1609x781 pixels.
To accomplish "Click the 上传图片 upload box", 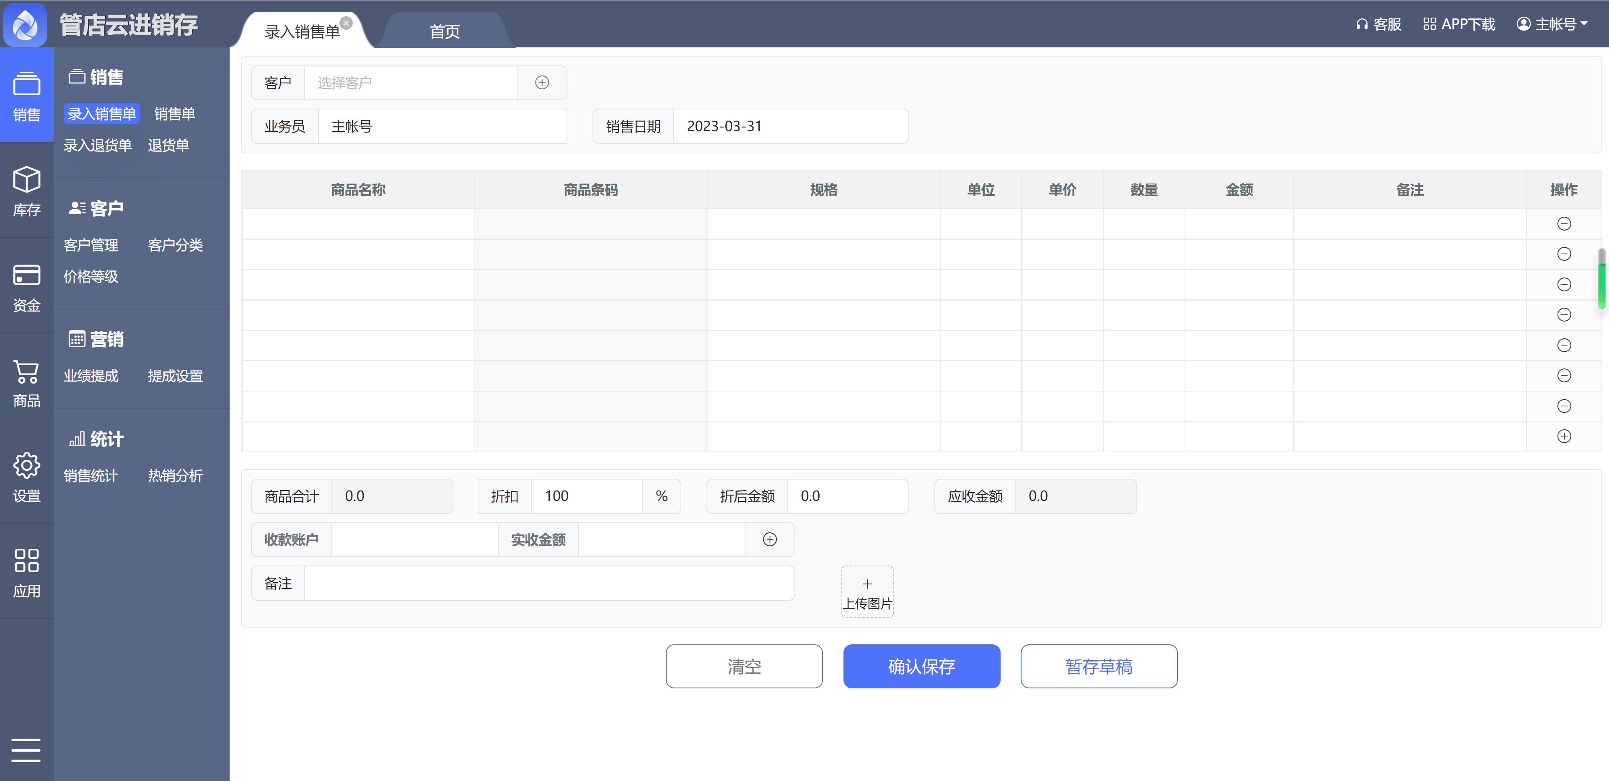I will [x=867, y=592].
